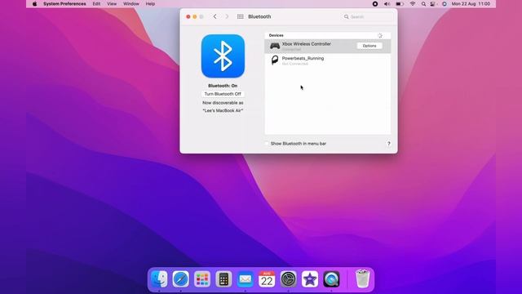Click the large Bluetooth logo icon
Screen dimensions: 522x294
tap(223, 56)
